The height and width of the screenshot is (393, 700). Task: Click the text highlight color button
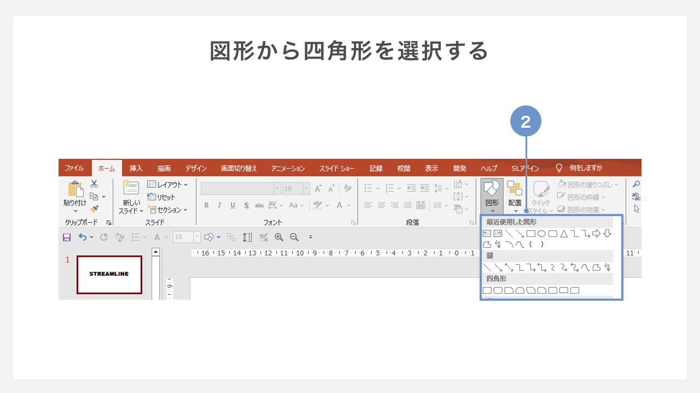(317, 205)
